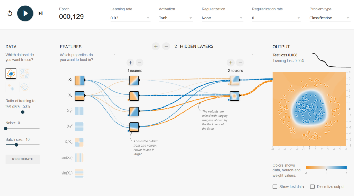Expand the Activation Tanh dropdown
This screenshot has height=196, width=354.
click(x=176, y=18)
